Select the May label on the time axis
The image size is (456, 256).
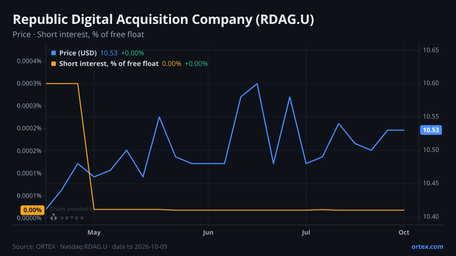click(94, 232)
